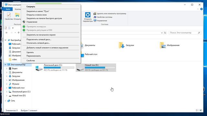Click the search magnifier icon
207x116 pixels.
click(199, 33)
